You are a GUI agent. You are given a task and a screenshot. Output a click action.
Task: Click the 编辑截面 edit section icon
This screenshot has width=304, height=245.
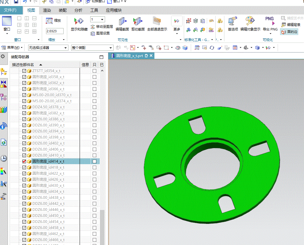coord(122,24)
